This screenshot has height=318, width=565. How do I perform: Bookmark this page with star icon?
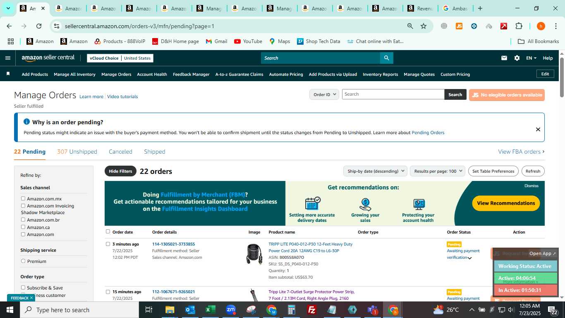click(424, 26)
